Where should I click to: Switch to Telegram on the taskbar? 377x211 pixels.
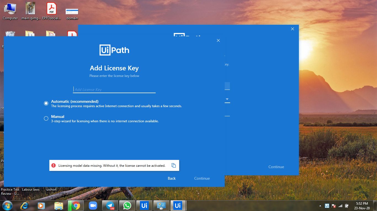pyautogui.click(x=110, y=206)
